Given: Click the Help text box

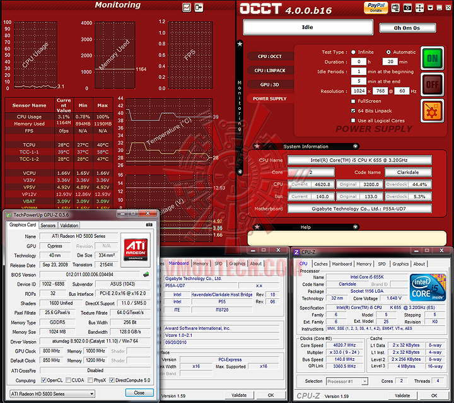Looking at the screenshot, I should [347, 238].
